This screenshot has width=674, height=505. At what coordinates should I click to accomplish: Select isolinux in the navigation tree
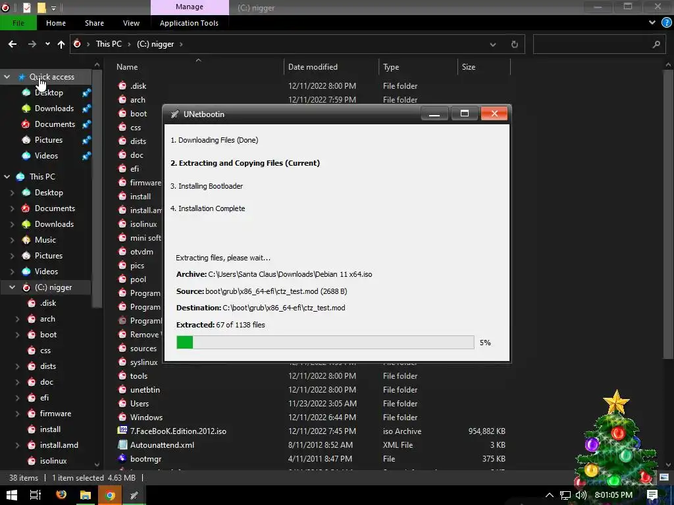[53, 461]
